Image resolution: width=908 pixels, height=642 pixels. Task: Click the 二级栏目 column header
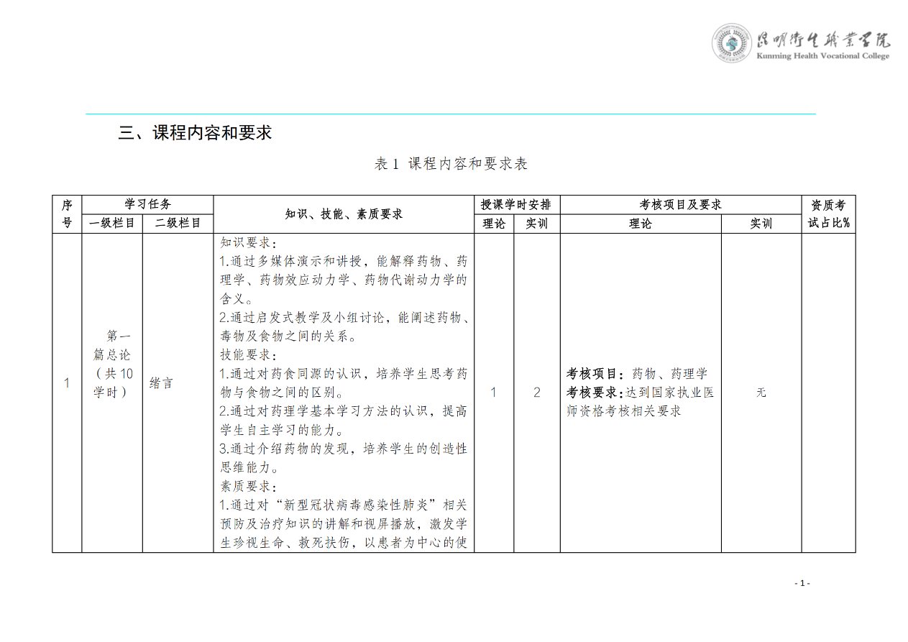(x=178, y=224)
